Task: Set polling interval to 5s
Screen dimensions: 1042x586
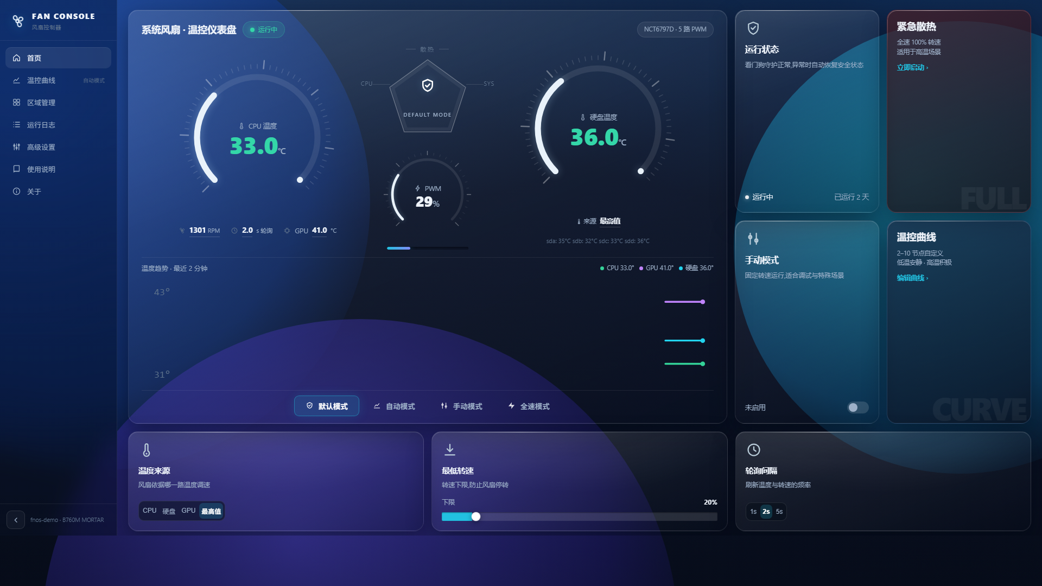Action: click(x=779, y=512)
